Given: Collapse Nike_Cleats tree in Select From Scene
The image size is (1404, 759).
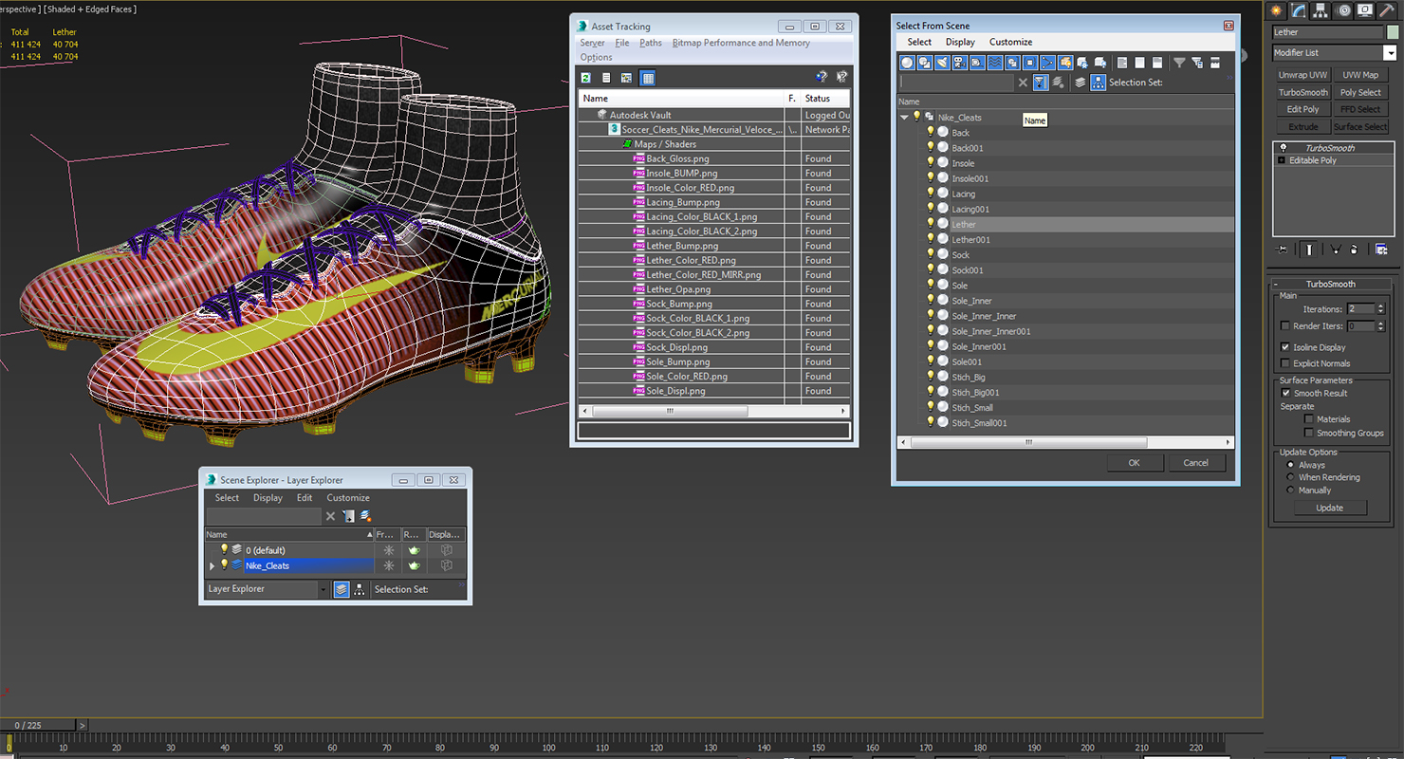Looking at the screenshot, I should 904,118.
